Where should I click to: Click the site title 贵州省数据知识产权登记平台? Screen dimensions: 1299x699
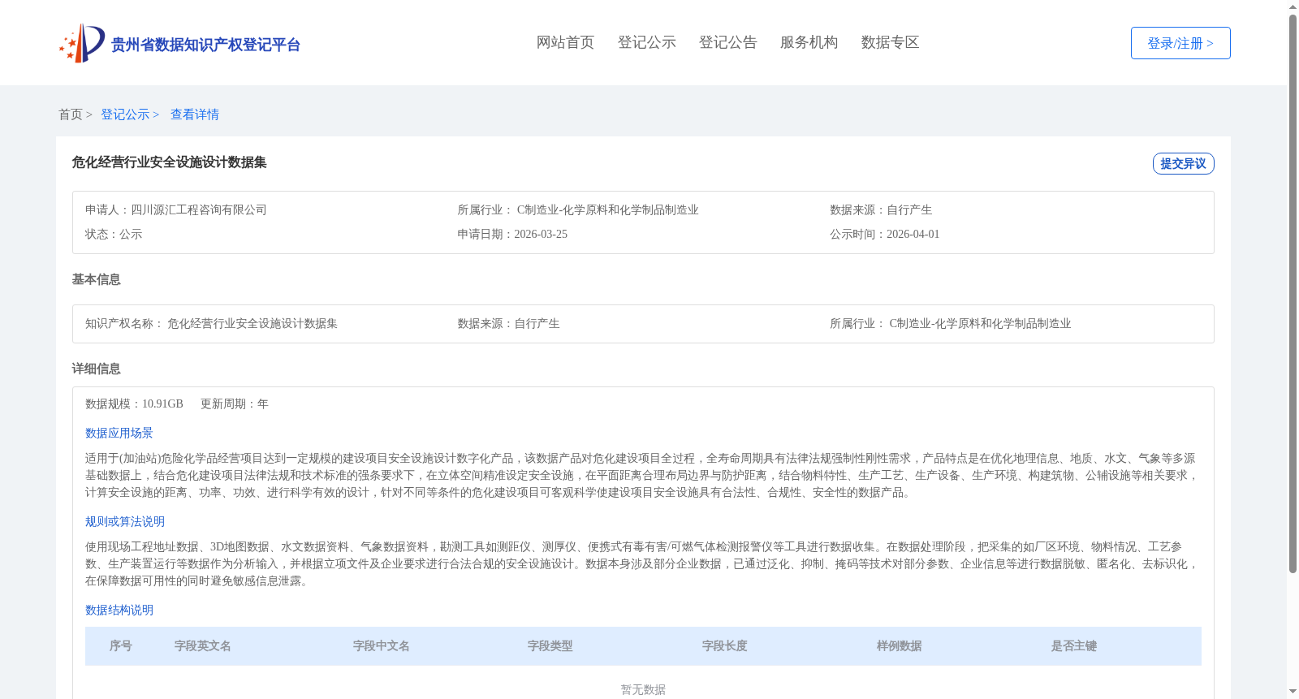pyautogui.click(x=205, y=45)
